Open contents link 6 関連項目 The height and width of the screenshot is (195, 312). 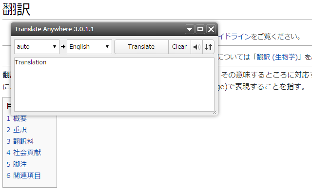pyautogui.click(x=24, y=175)
